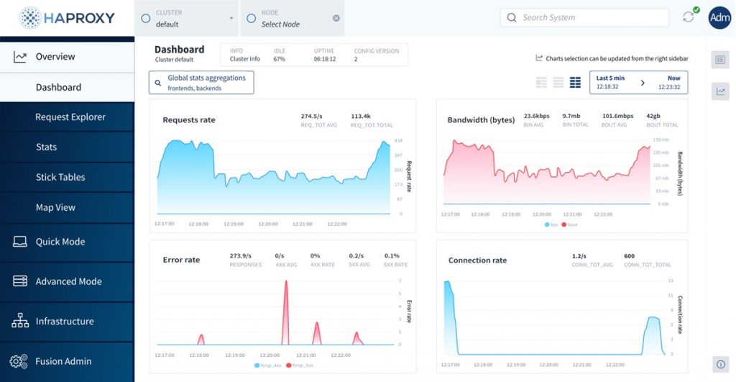Viewport: 736px width, 382px height.
Task: Toggle the bout series in Bandwidth legend
Action: click(x=569, y=224)
